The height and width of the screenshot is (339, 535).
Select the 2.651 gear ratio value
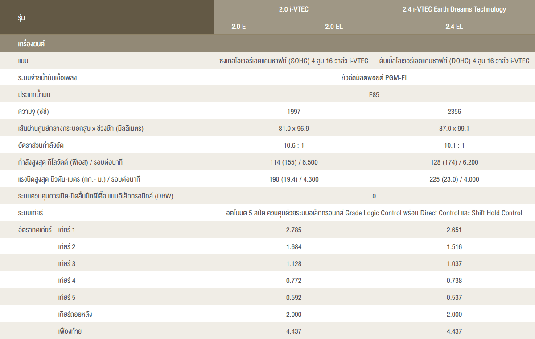(x=454, y=230)
